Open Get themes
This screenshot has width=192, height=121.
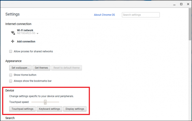pos(41,68)
